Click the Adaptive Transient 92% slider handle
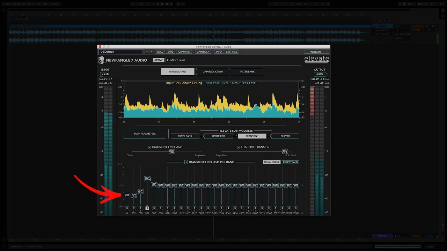The image size is (447, 251). tap(285, 152)
